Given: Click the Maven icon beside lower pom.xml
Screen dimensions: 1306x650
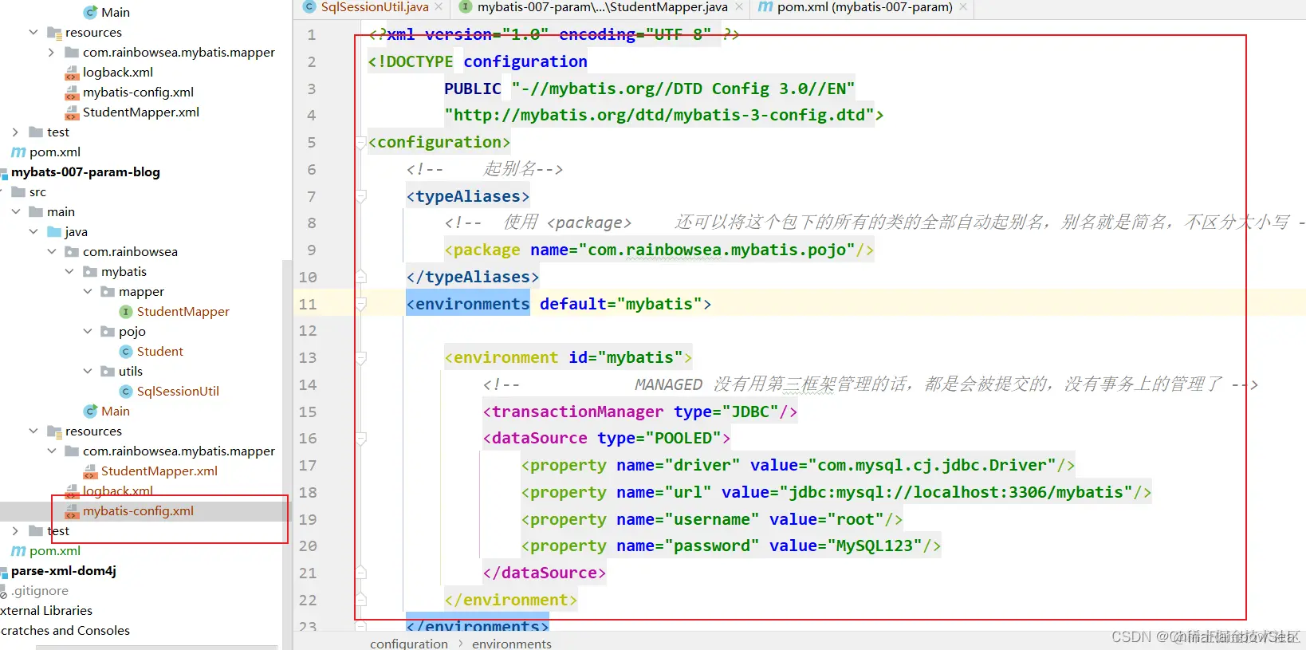Looking at the screenshot, I should click(x=18, y=550).
